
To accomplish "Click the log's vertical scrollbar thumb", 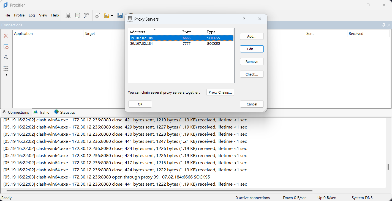I will [x=388, y=167].
